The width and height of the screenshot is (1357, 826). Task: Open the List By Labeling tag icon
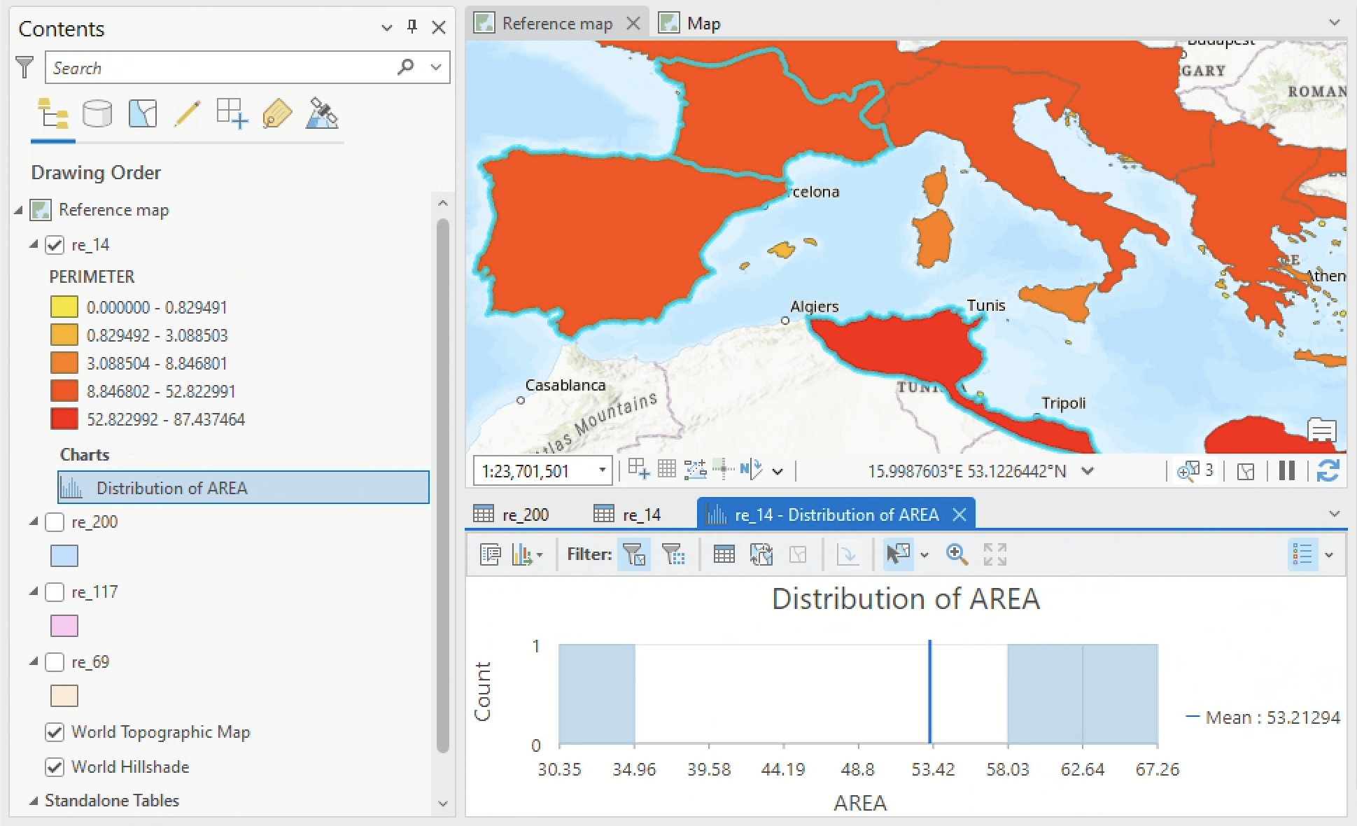pos(277,113)
